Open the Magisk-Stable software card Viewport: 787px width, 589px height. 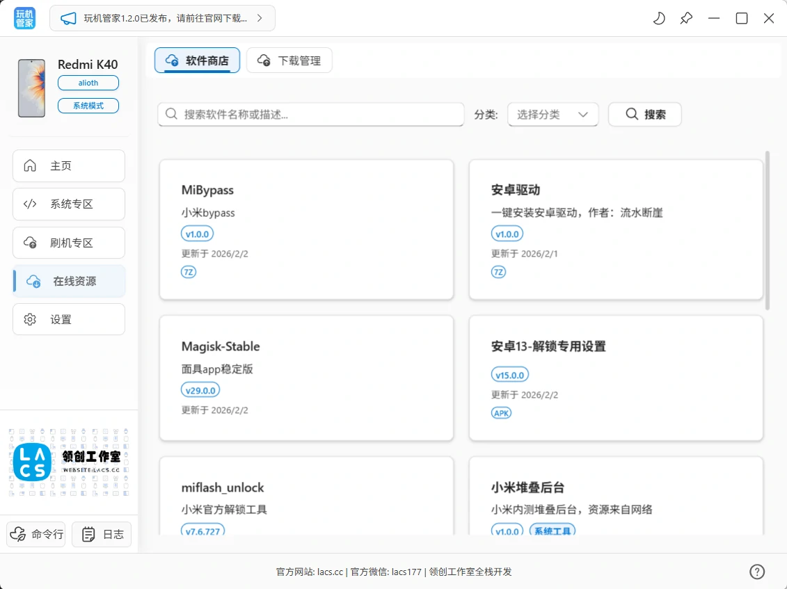click(x=306, y=378)
